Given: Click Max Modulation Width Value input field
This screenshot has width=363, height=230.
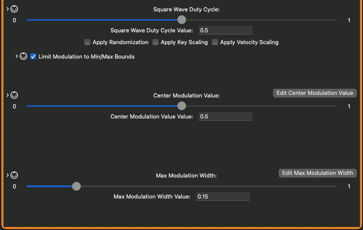Looking at the screenshot, I should (223, 197).
